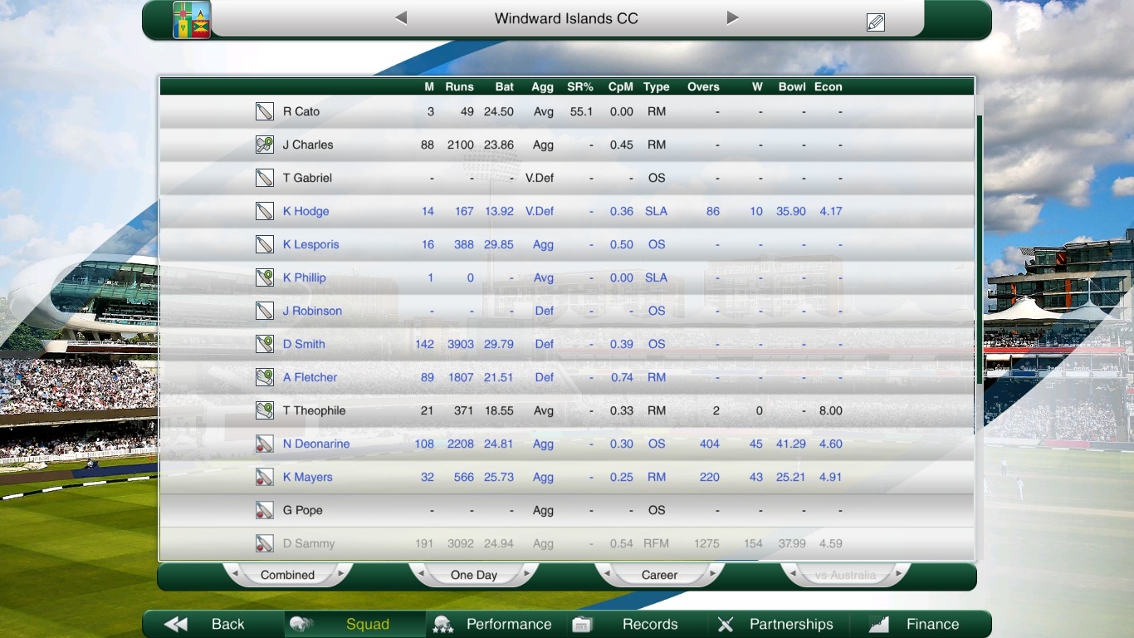Screen dimensions: 1134x638
Task: Select player name N Deonarine
Action: [316, 444]
